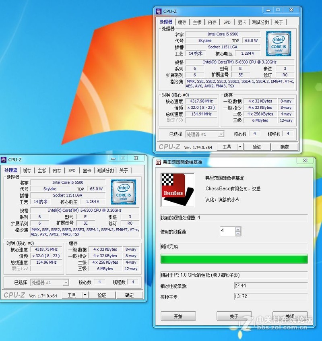Click 插槽 field Socket 1151 LGA in lower-left CPU-Z

pos(68,195)
